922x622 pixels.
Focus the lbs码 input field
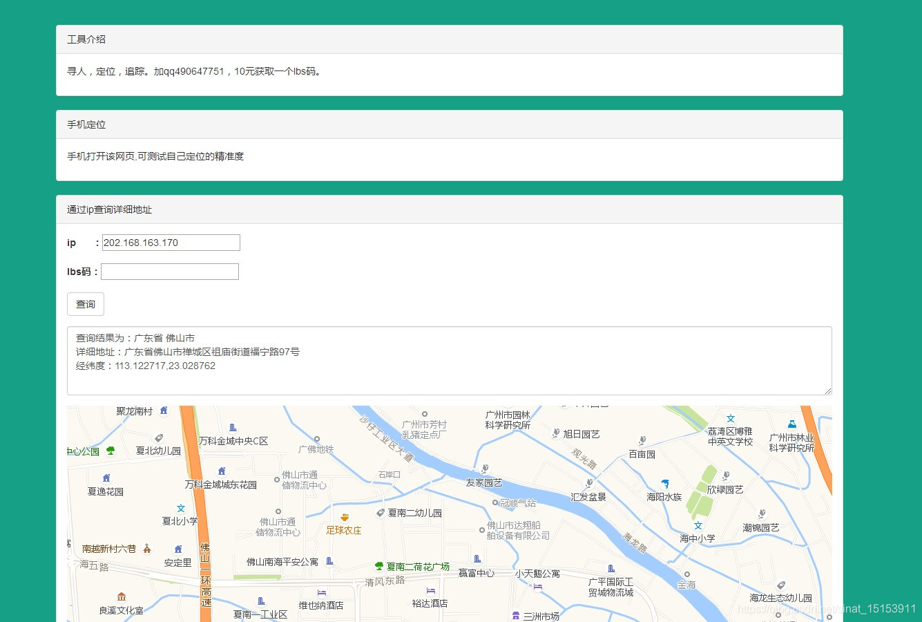tap(170, 272)
